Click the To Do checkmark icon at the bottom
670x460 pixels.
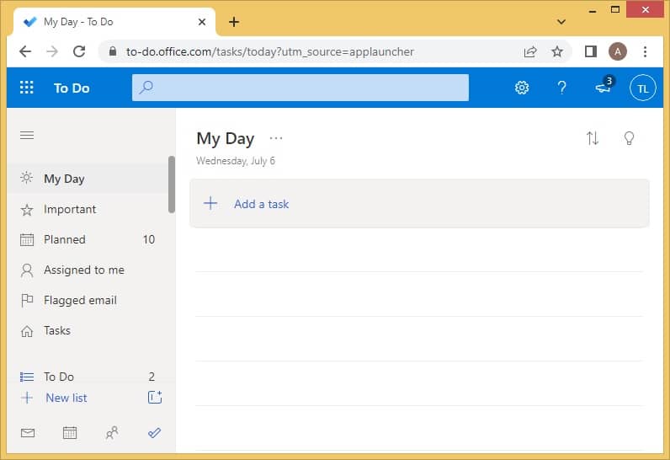[154, 433]
